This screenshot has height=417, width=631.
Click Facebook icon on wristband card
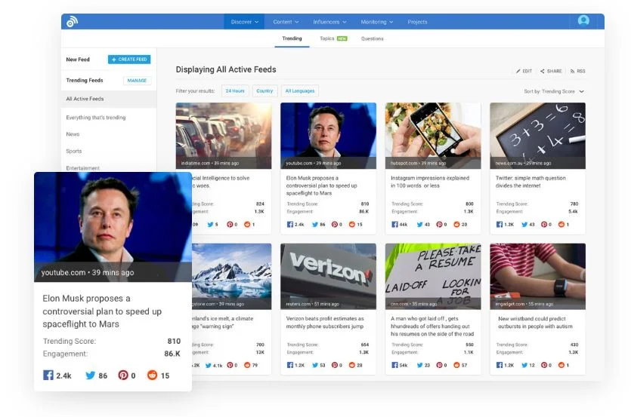pos(499,365)
